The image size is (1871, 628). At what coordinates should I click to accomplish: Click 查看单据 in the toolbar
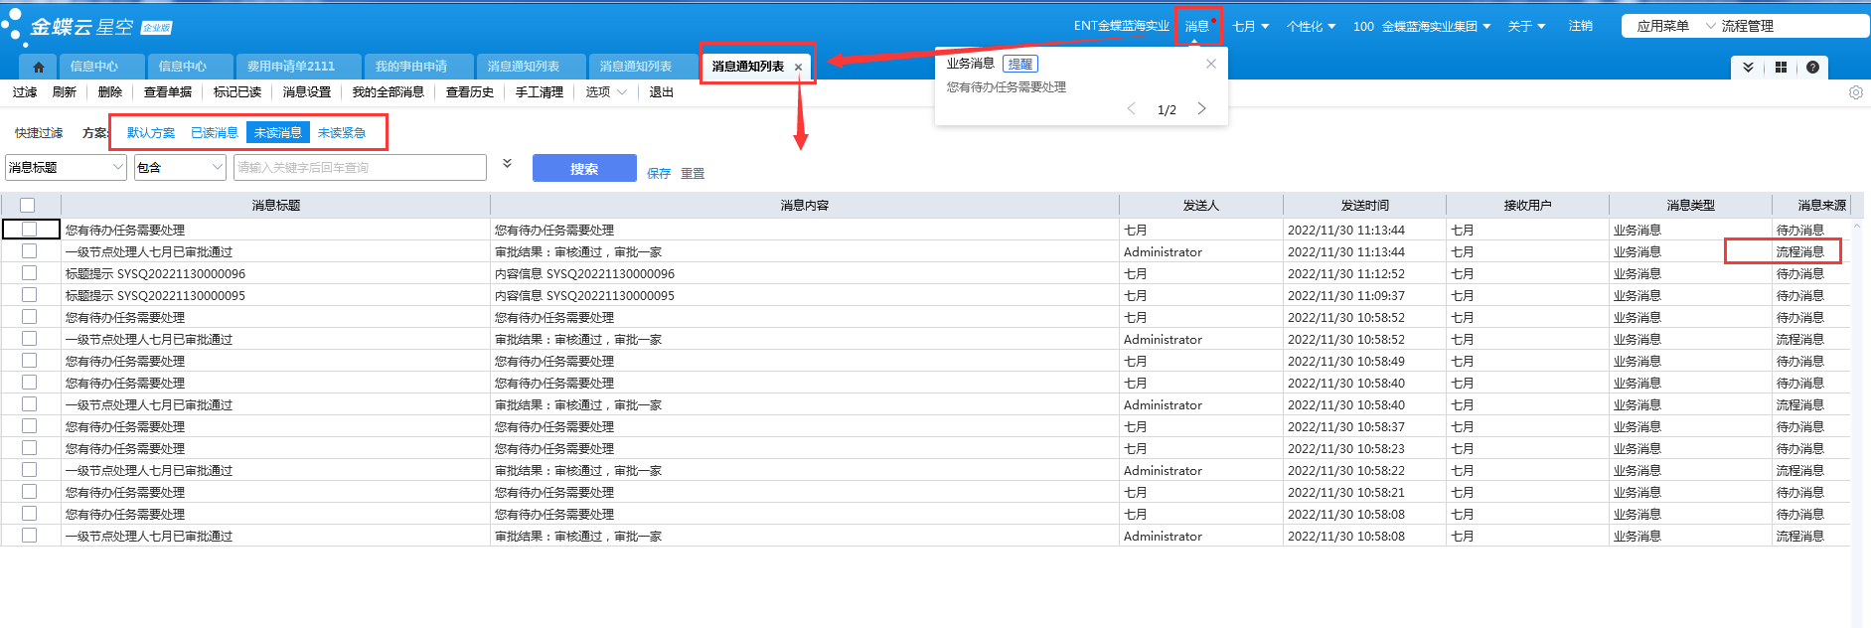[168, 92]
